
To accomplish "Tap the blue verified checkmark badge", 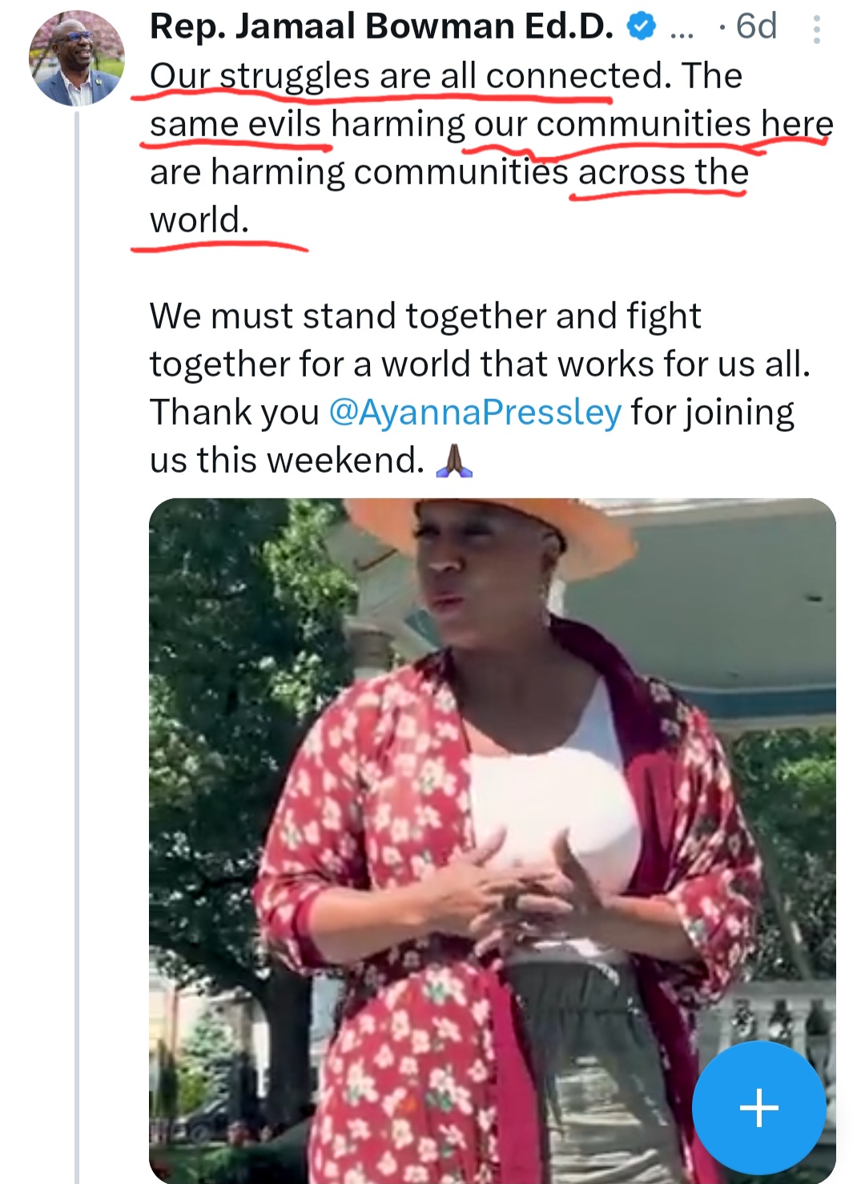I will (641, 27).
